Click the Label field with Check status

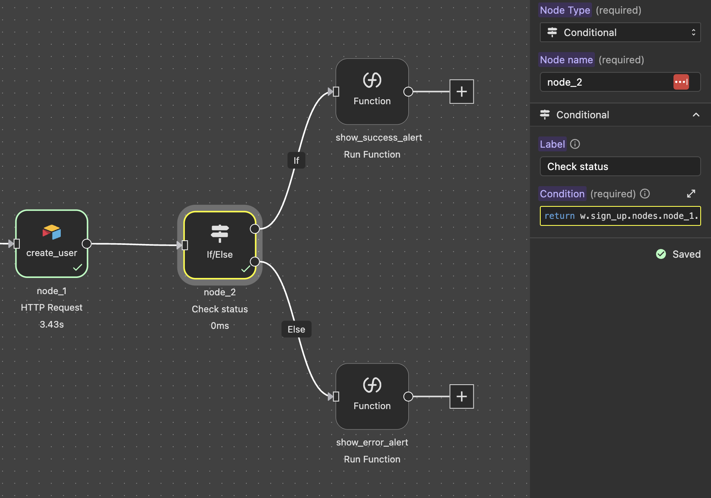[620, 166]
